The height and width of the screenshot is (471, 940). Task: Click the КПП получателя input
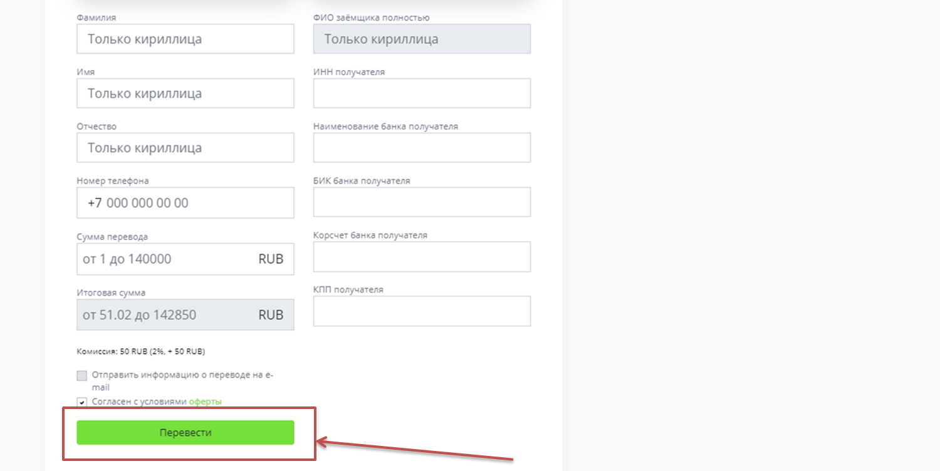click(422, 311)
